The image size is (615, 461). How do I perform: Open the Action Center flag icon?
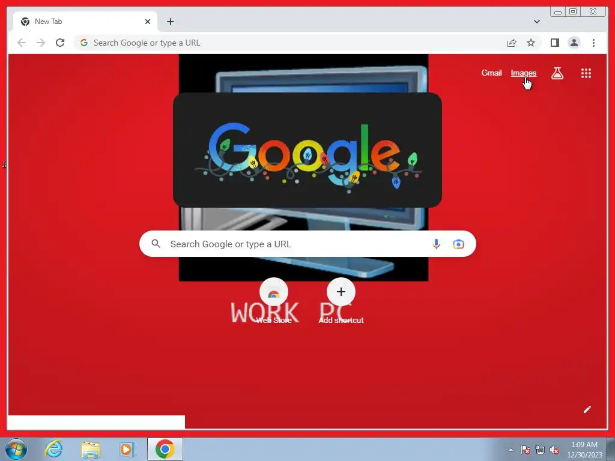526,450
